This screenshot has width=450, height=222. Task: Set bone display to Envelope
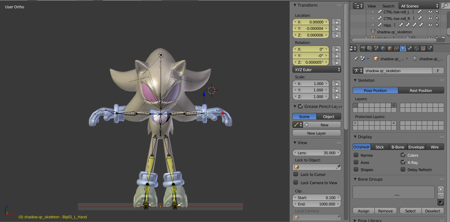pyautogui.click(x=416, y=147)
